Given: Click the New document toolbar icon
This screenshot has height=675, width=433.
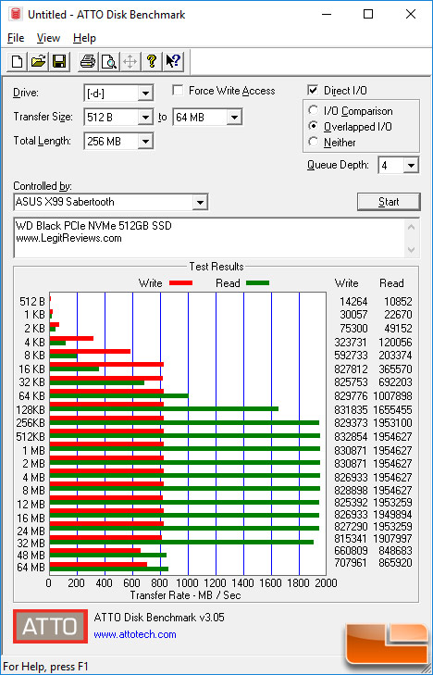Looking at the screenshot, I should [18, 61].
